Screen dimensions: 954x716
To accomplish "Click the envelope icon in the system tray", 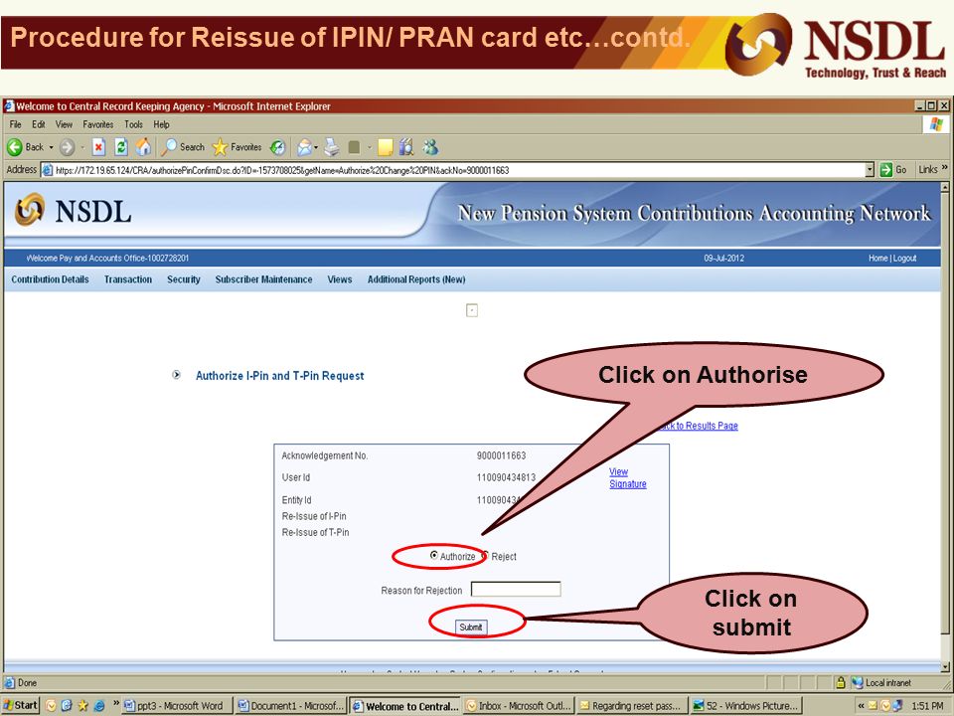I will [873, 706].
